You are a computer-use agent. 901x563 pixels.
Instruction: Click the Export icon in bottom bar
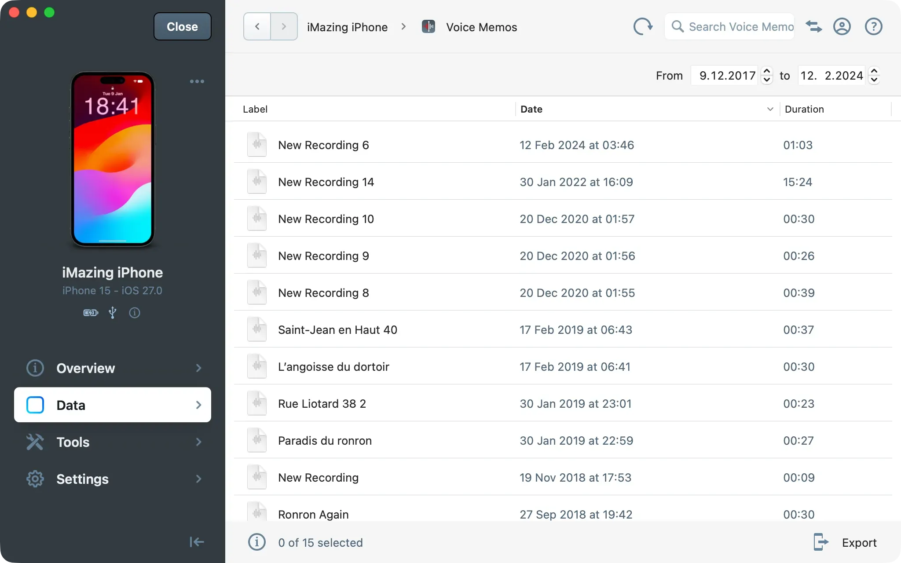click(x=820, y=542)
